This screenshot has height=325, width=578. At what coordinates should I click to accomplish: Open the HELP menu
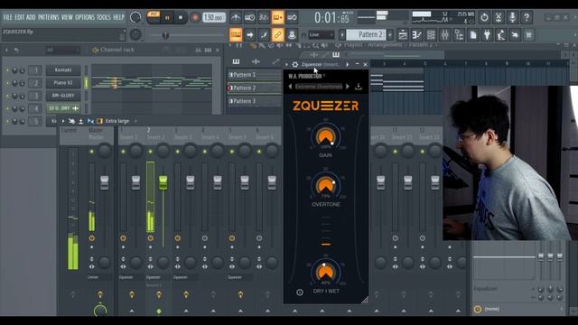pyautogui.click(x=118, y=17)
